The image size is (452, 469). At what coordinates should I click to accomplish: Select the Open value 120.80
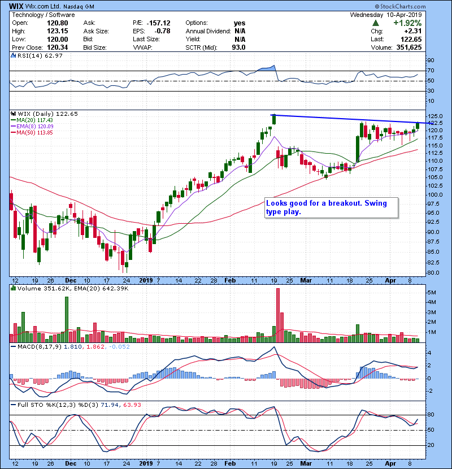click(58, 23)
